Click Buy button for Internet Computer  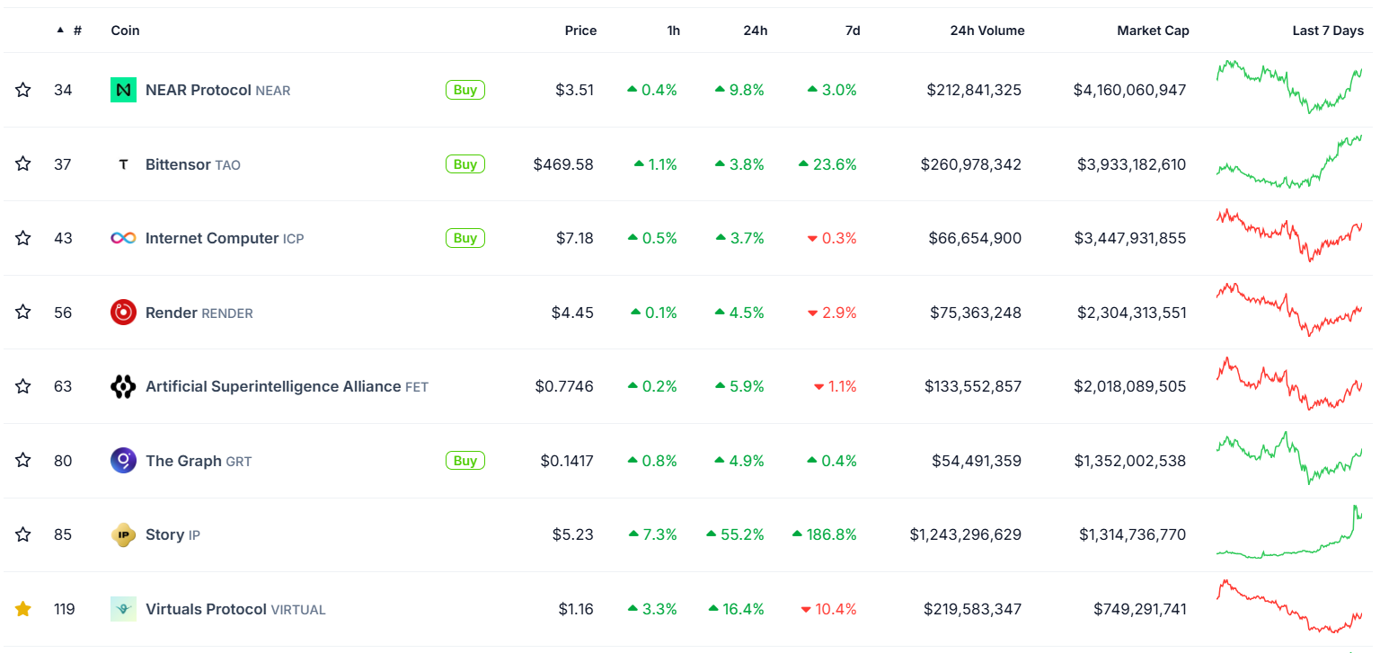pyautogui.click(x=465, y=238)
